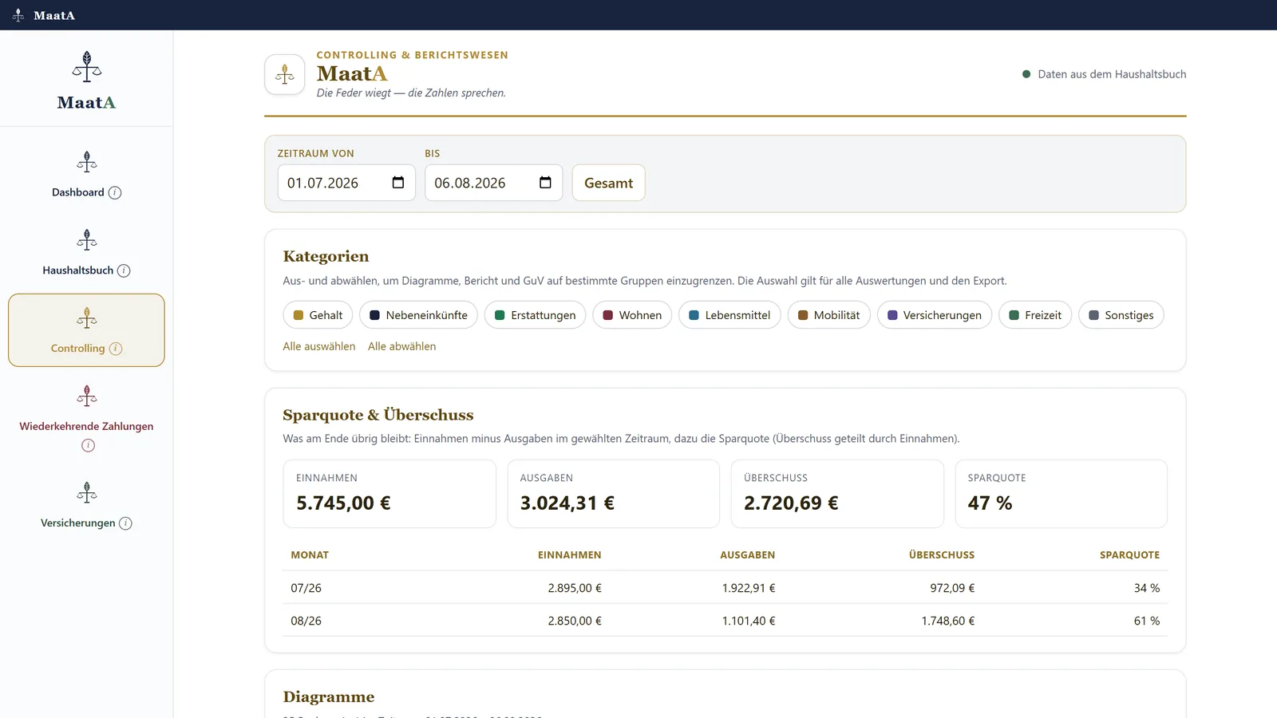The width and height of the screenshot is (1277, 718).
Task: Click 'Daten aus dem Haushaltsbuch' status text
Action: [1112, 74]
